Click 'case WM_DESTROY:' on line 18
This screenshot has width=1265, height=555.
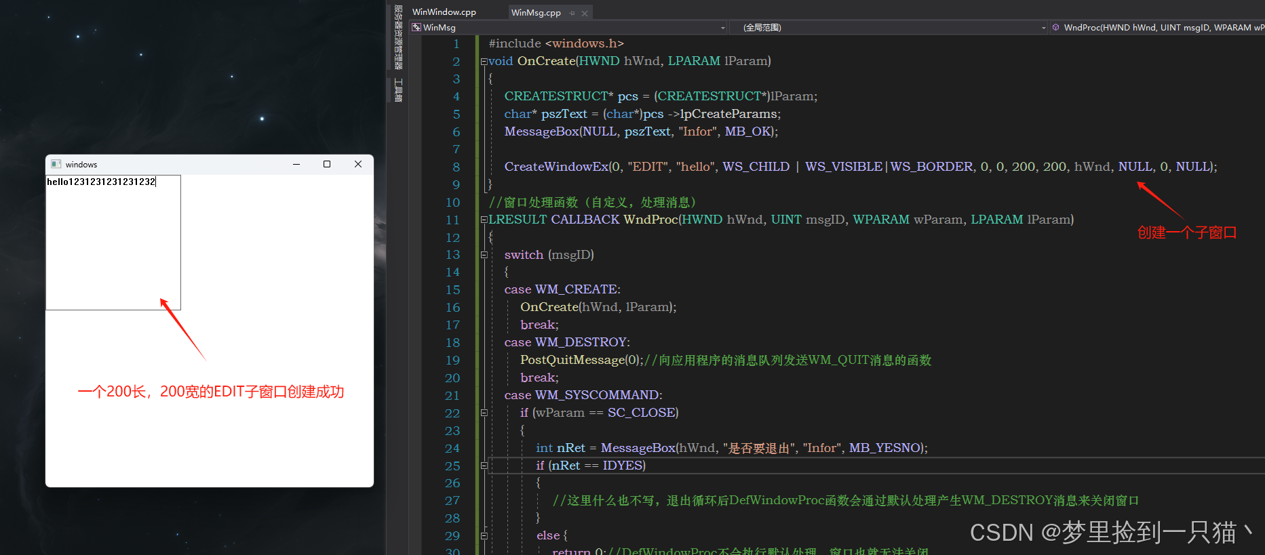(x=567, y=342)
